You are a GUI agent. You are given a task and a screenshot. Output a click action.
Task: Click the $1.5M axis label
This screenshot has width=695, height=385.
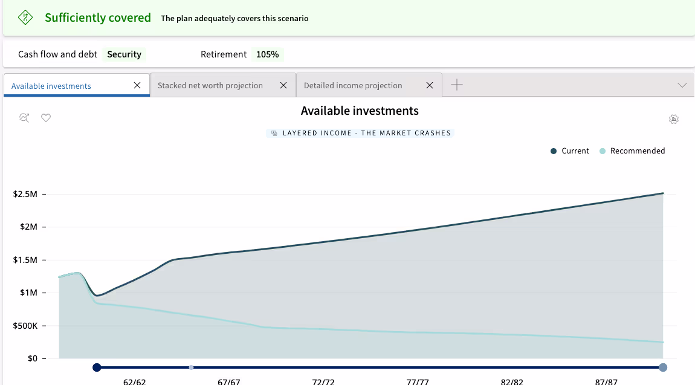[25, 260]
